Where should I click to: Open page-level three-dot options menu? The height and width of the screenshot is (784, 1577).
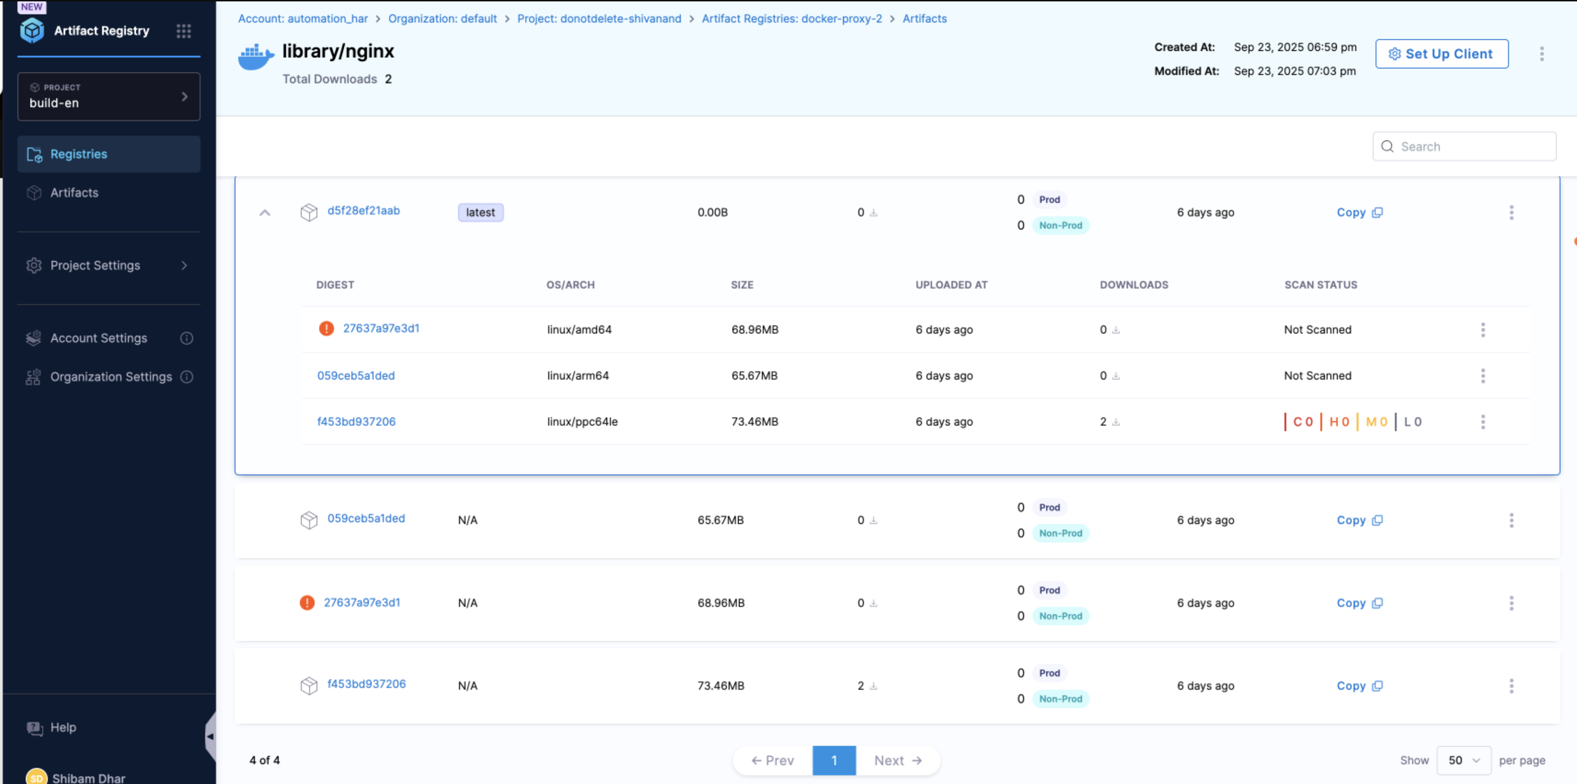[1541, 54]
